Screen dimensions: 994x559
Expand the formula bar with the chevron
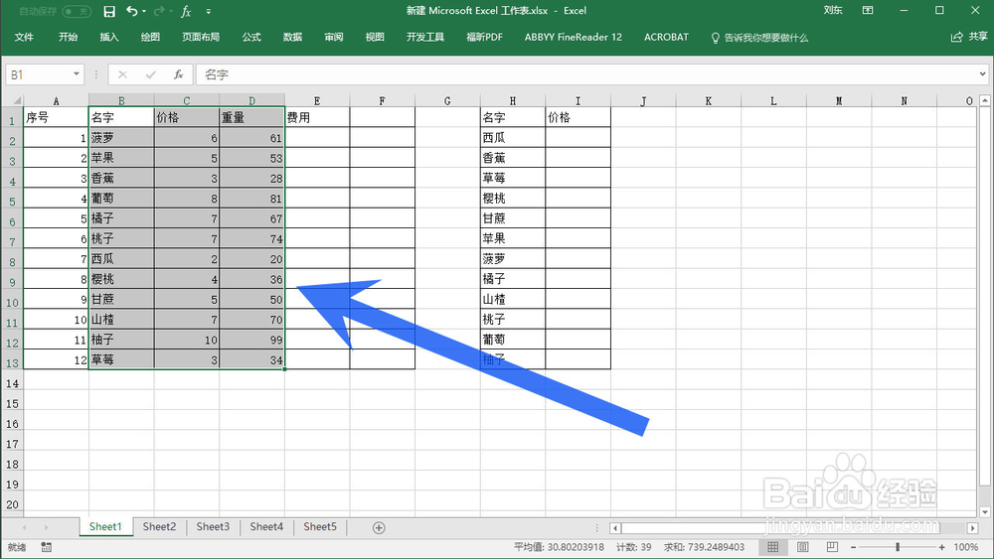pos(983,74)
